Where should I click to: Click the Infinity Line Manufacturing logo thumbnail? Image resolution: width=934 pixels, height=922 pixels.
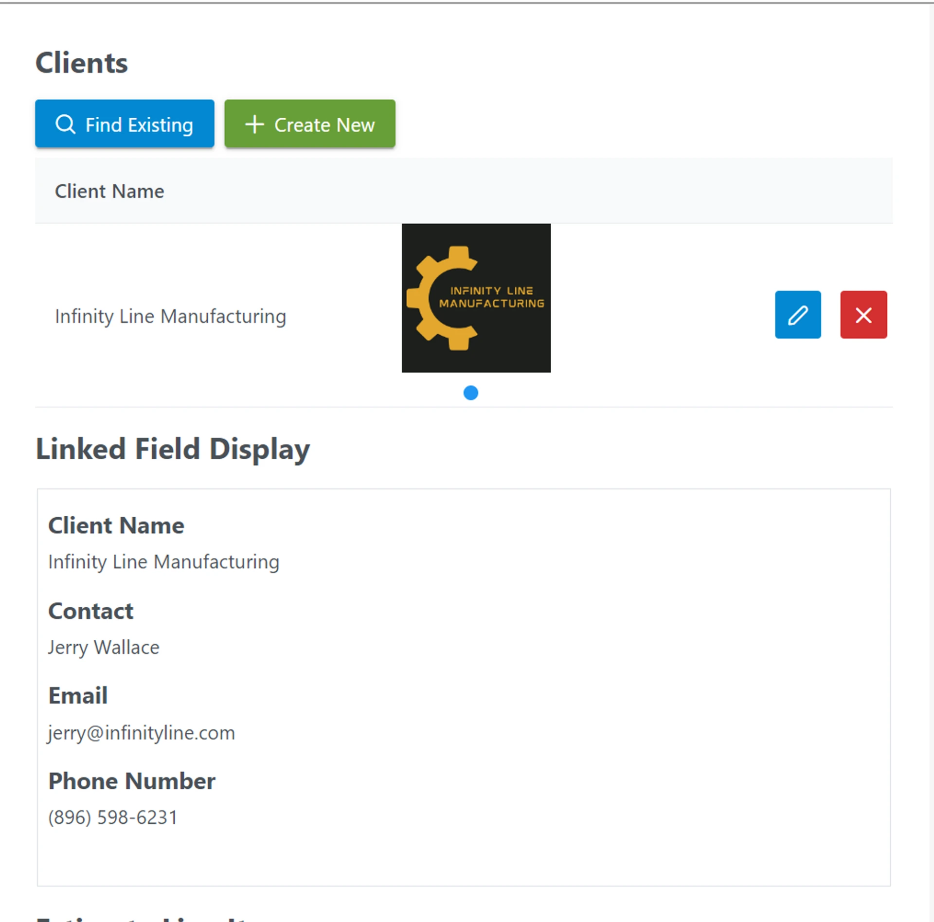476,298
